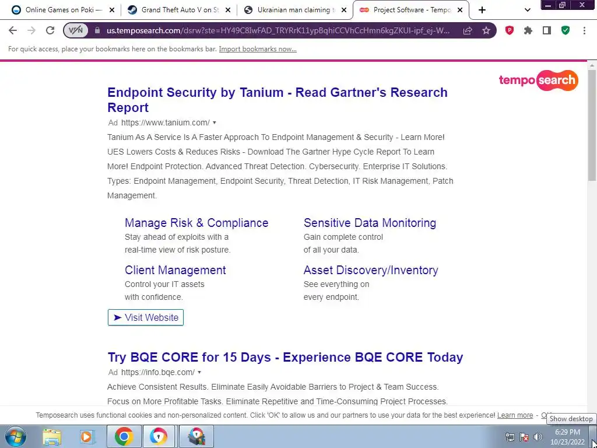Expand dropdown arrow beside info.bqe.com URL
Screen dimensions: 597x448
(199, 373)
